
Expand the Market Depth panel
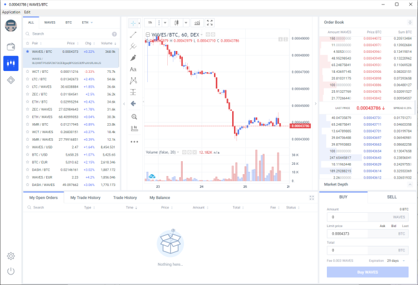[x=410, y=184]
